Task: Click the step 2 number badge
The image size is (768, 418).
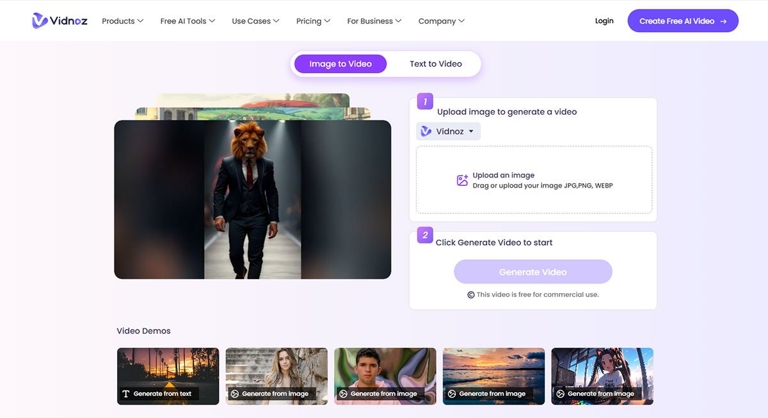Action: click(425, 235)
